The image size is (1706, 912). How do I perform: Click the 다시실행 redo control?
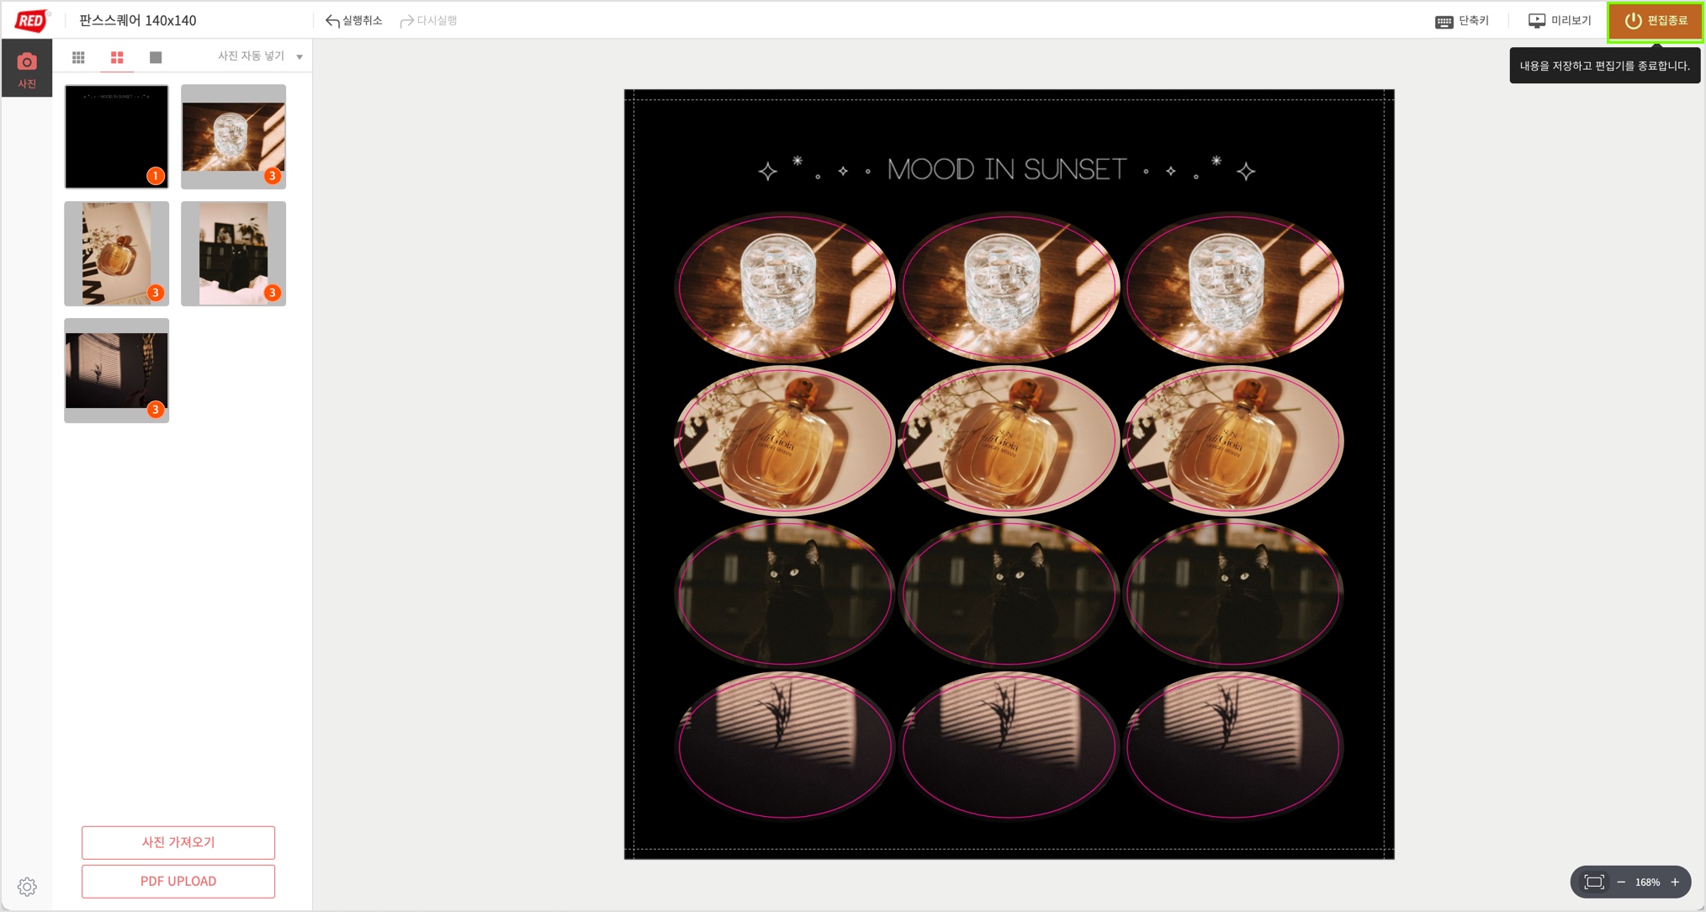tap(429, 19)
